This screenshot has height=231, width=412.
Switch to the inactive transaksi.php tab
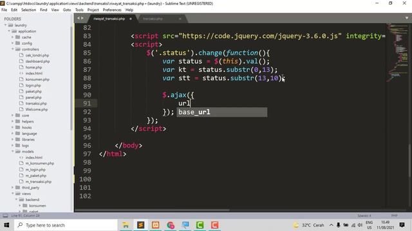153,19
